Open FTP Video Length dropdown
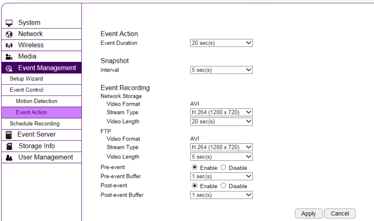This screenshot has height=221, width=374. [221, 157]
